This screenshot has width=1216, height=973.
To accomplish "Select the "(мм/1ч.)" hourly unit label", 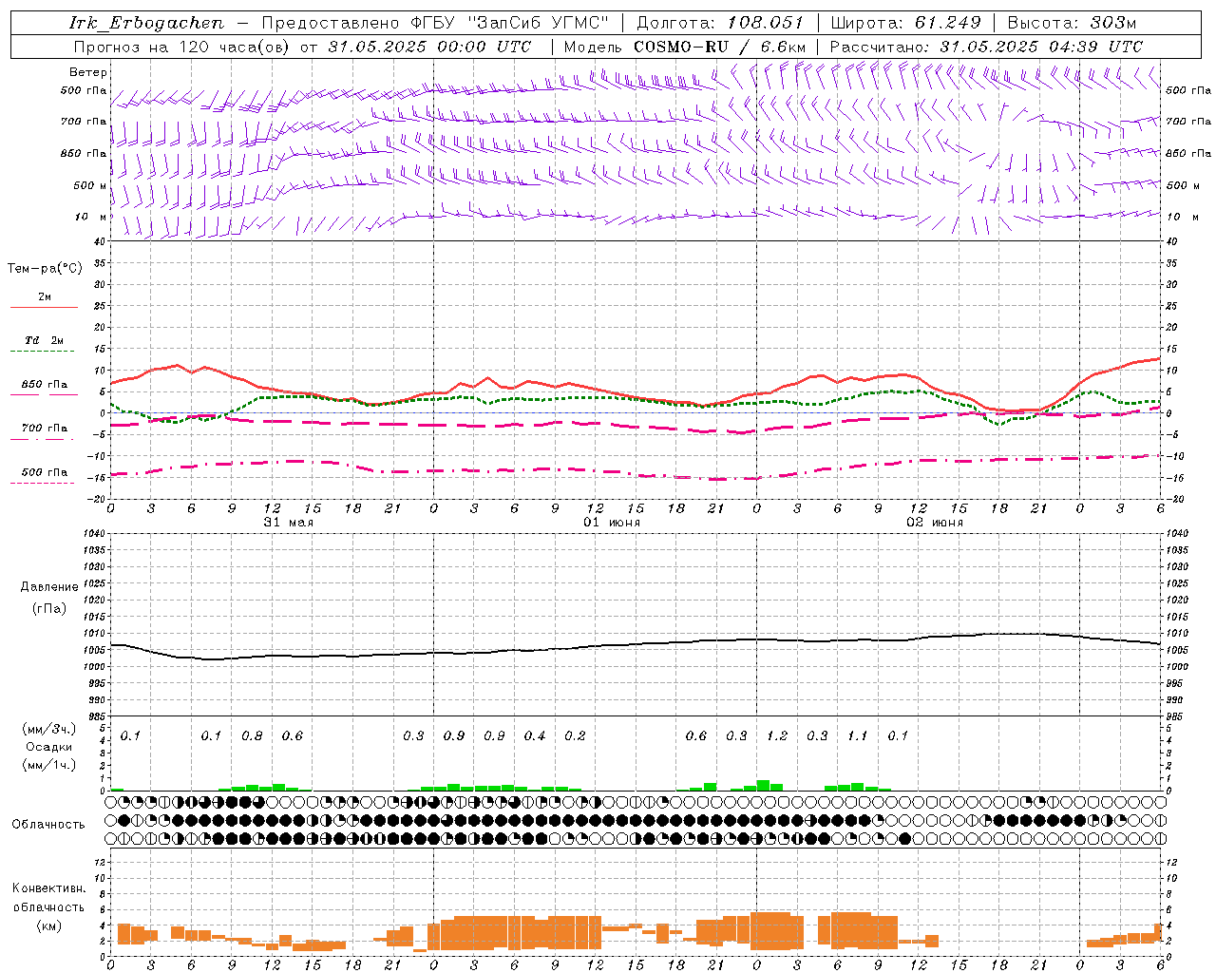I will pos(49,765).
